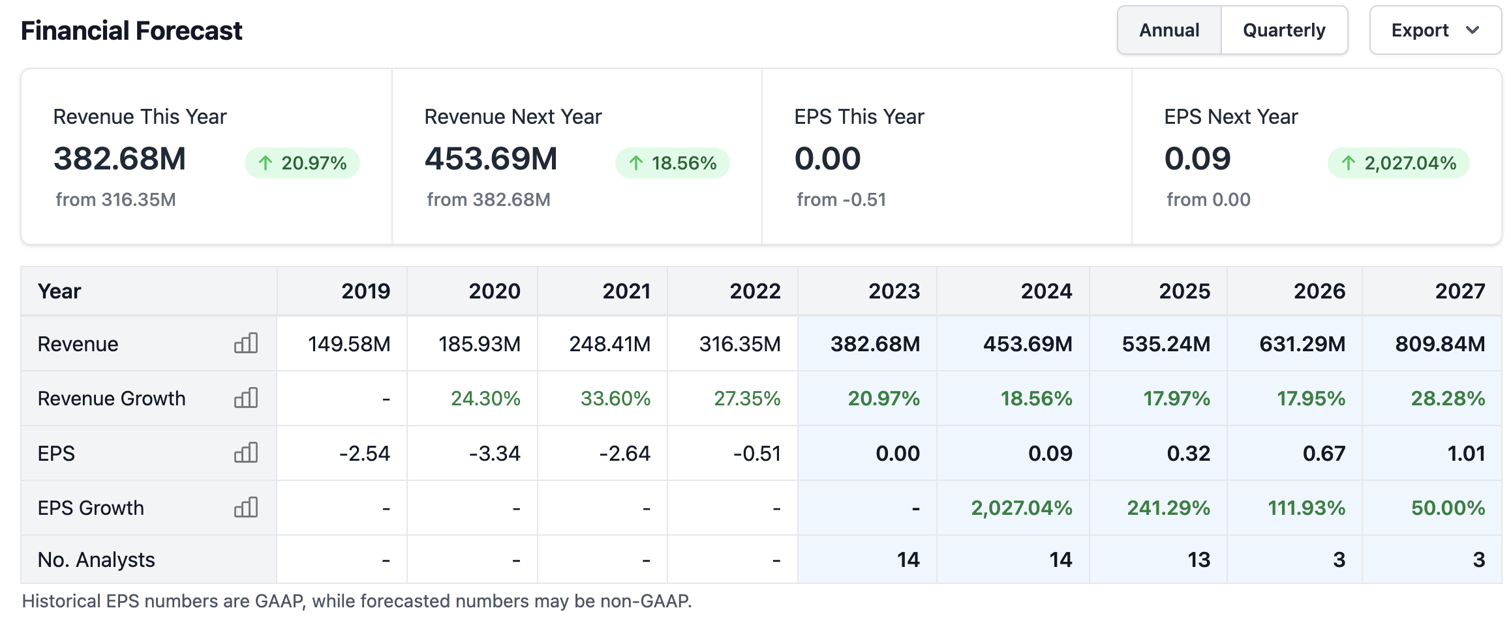This screenshot has width=1511, height=623.
Task: Click the Financial Forecast heading
Action: [x=131, y=31]
